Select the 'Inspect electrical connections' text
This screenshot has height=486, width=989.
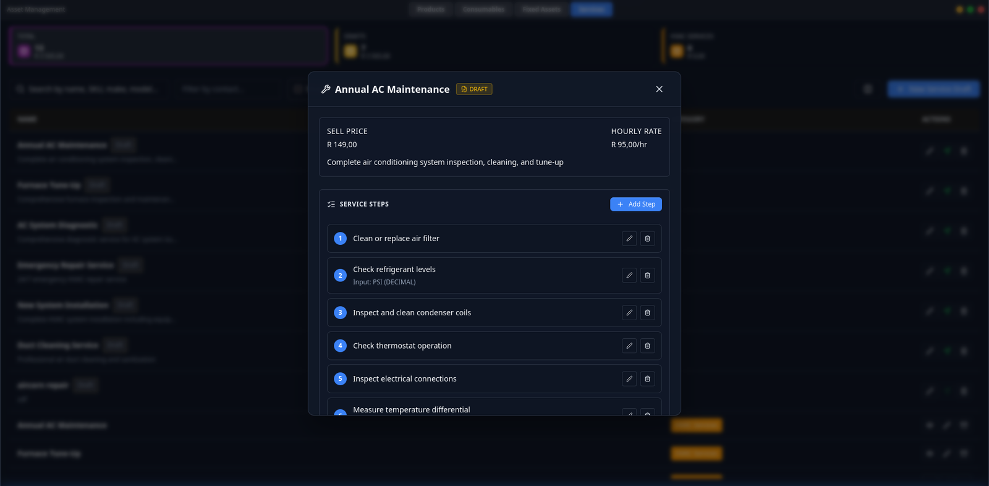(x=405, y=379)
